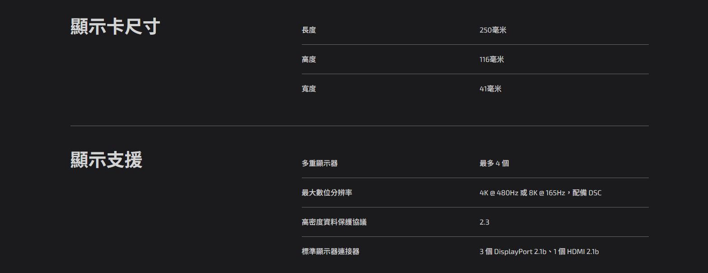This screenshot has height=273, width=708.
Task: Click the 標準顯示器連接器 label
Action: (x=331, y=252)
